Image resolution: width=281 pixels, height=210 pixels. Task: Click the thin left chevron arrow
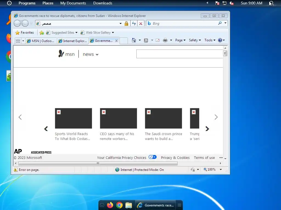click(20, 117)
